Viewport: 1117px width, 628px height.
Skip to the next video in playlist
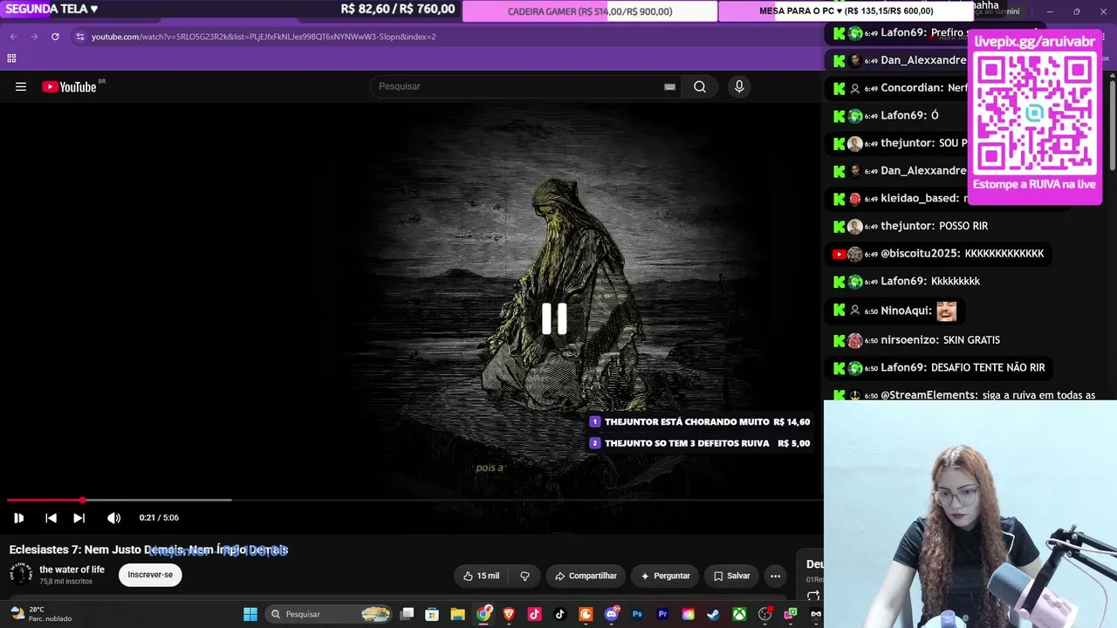(79, 518)
